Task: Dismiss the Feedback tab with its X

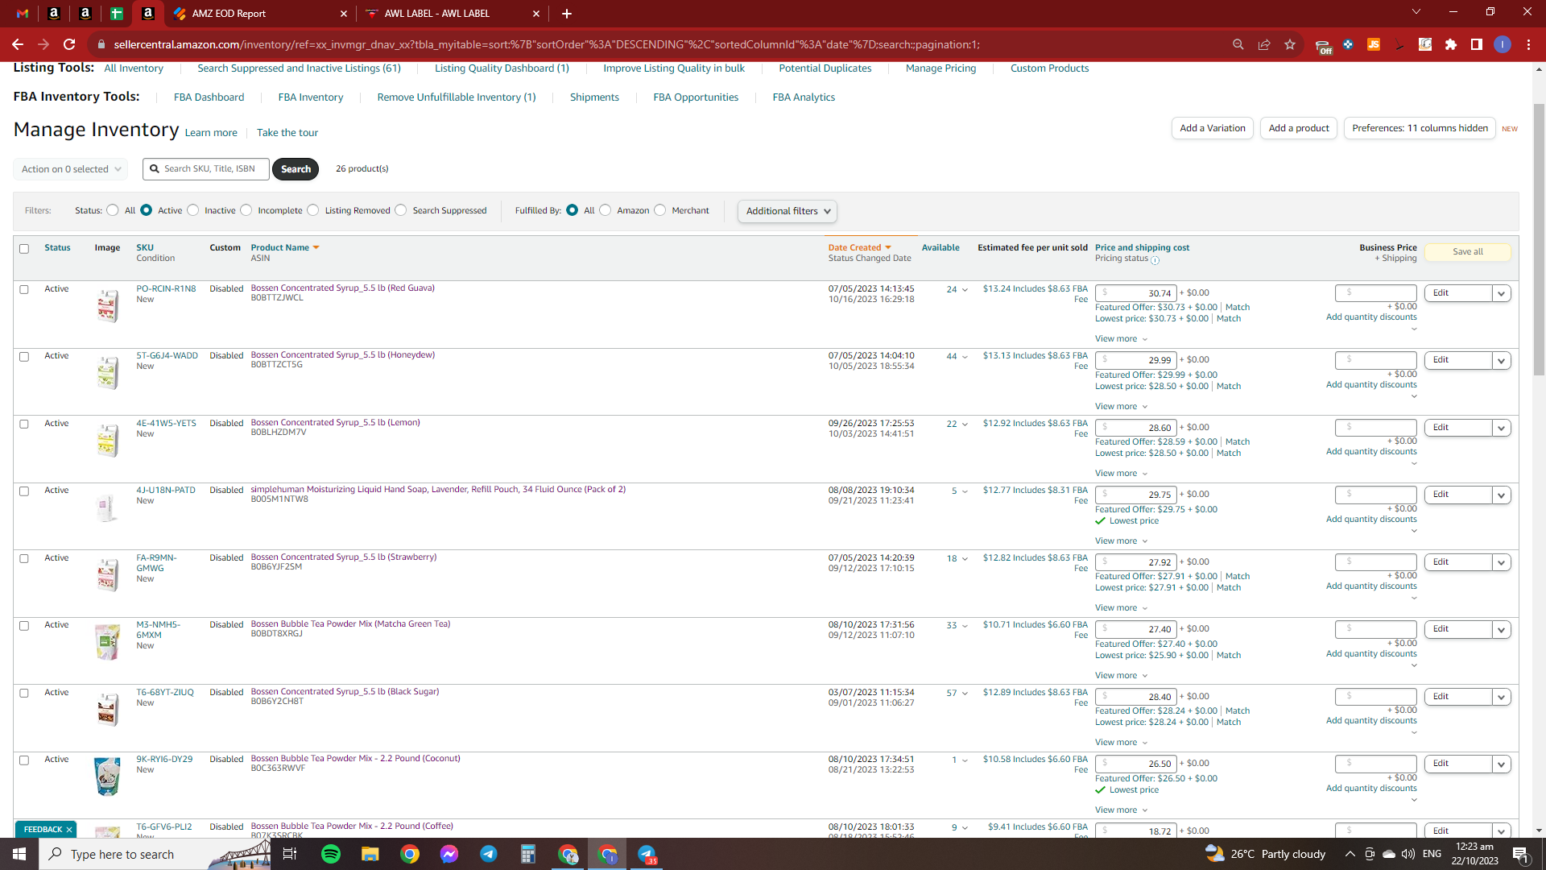Action: (x=69, y=830)
